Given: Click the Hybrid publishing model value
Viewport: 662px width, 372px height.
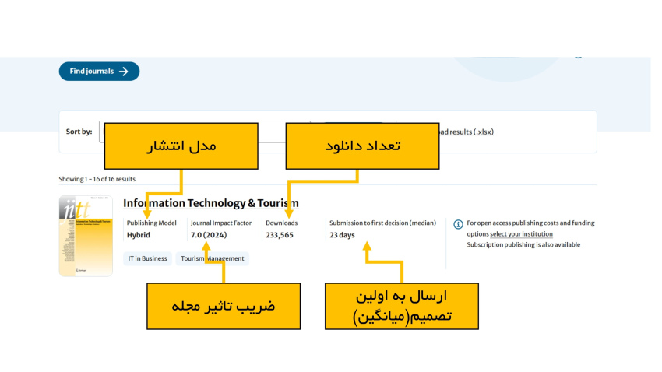Looking at the screenshot, I should 139,235.
